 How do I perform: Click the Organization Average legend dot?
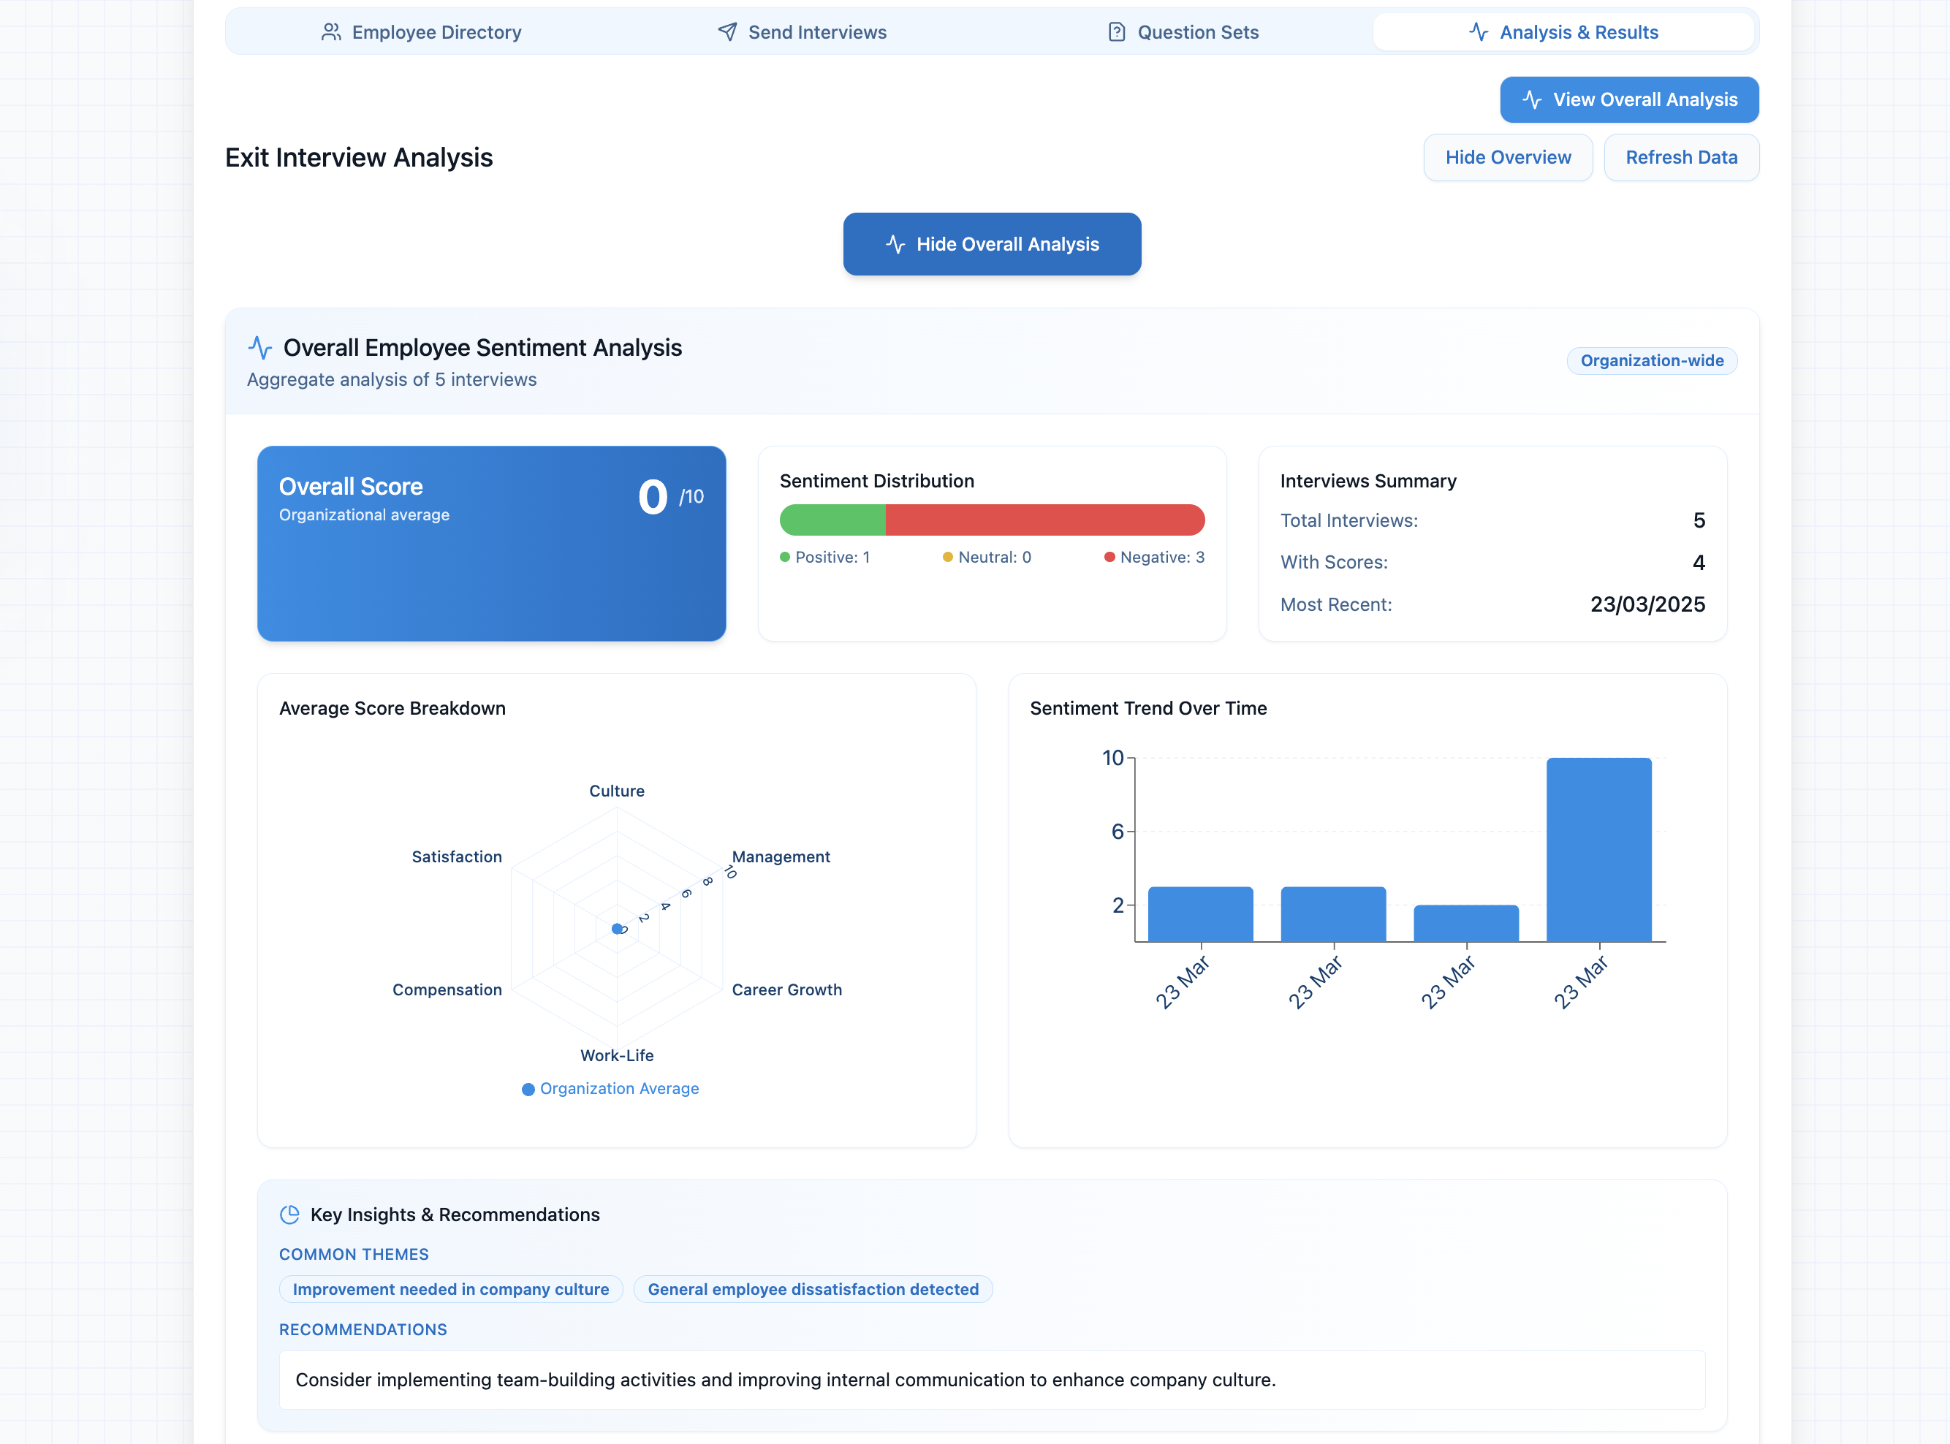coord(528,1089)
